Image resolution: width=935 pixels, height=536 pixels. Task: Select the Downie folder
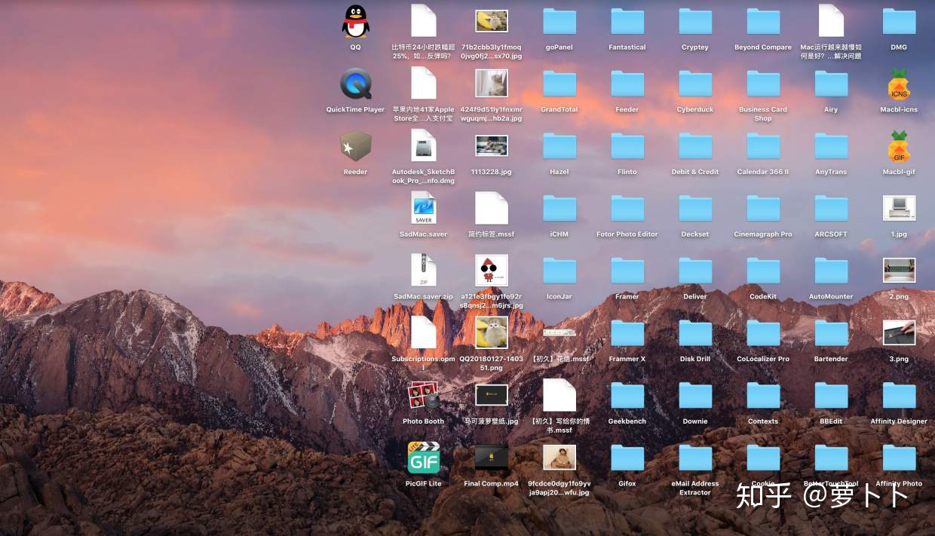pyautogui.click(x=695, y=397)
